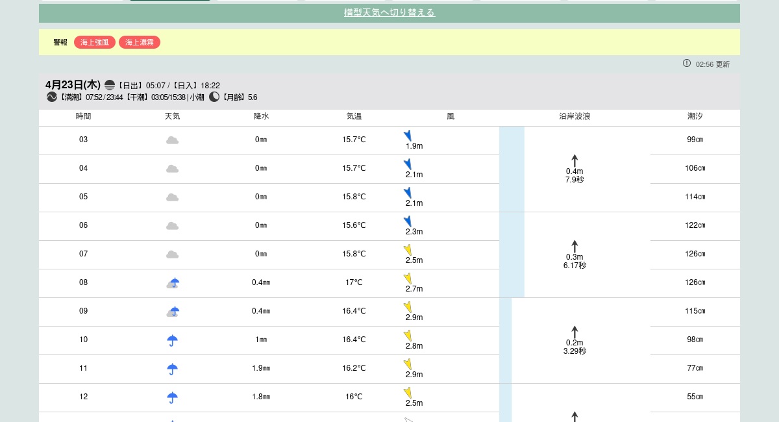Click the 警報 label
The image size is (779, 422).
pos(60,42)
